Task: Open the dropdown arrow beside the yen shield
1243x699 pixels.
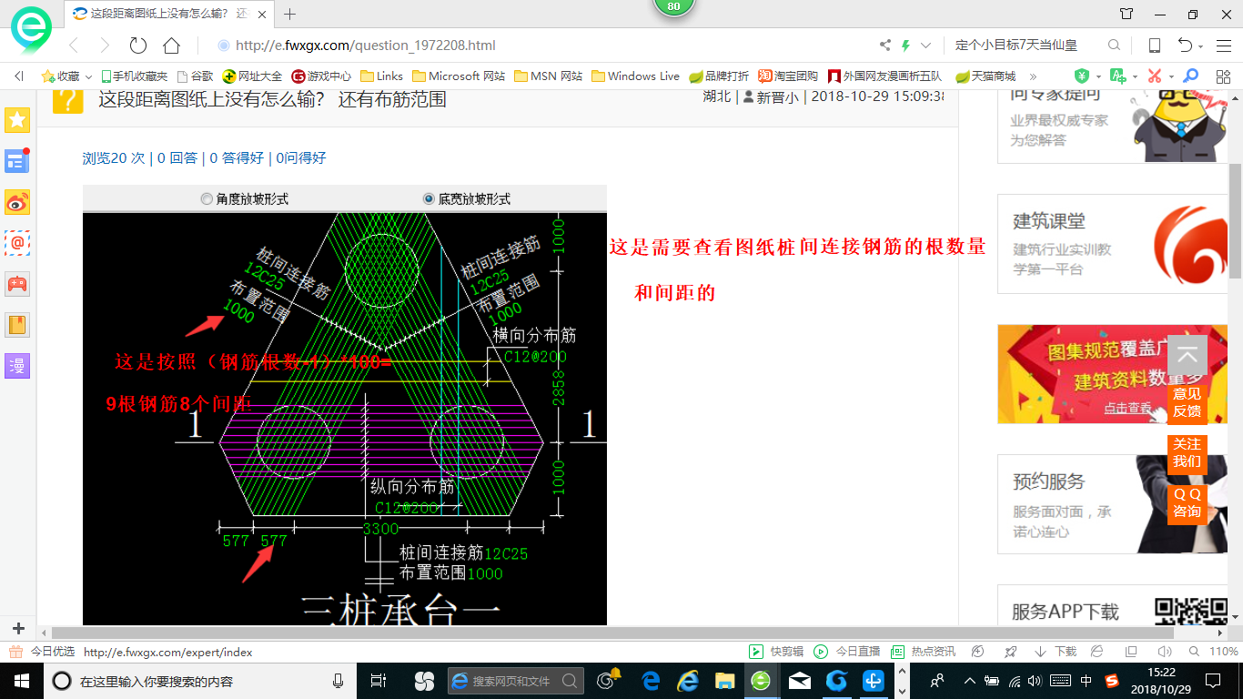Action: point(1098,77)
